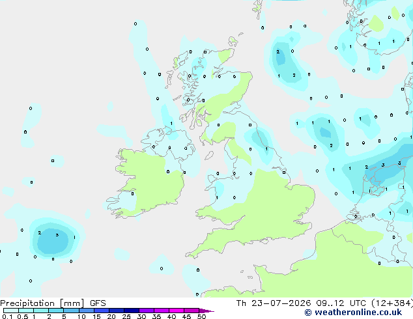Select the 1–2 mm legend color box

[41, 311]
